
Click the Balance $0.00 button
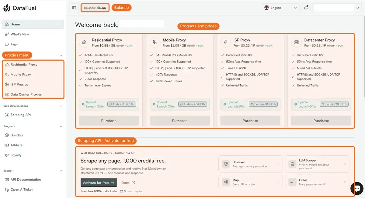(95, 8)
